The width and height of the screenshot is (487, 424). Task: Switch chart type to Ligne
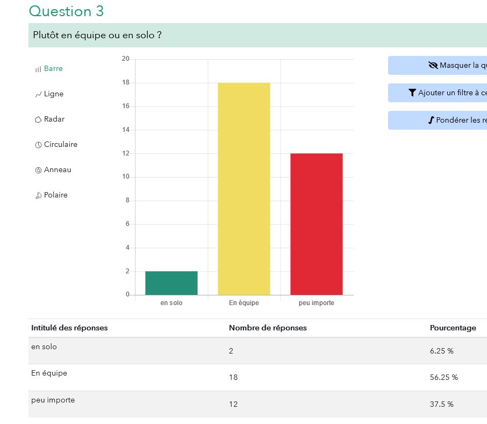[54, 94]
